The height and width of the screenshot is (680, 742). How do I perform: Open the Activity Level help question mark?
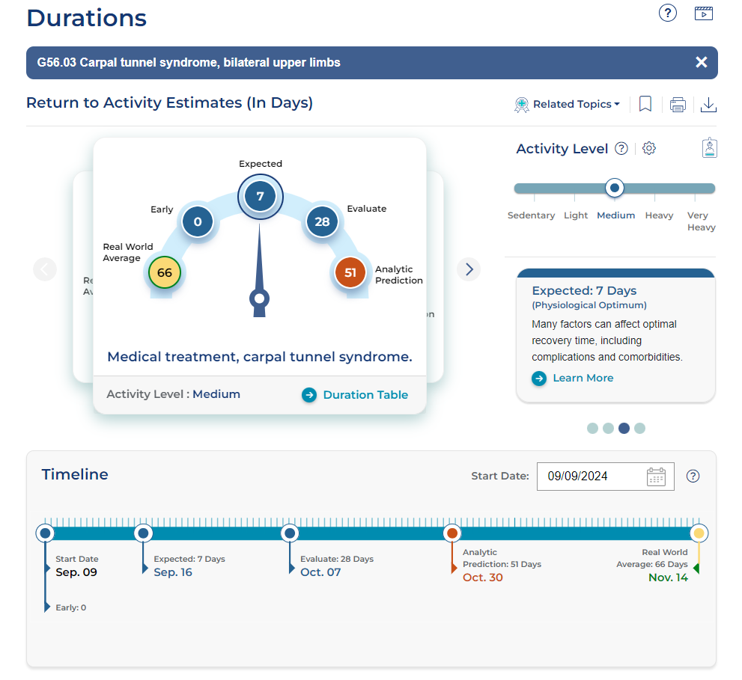pos(621,148)
